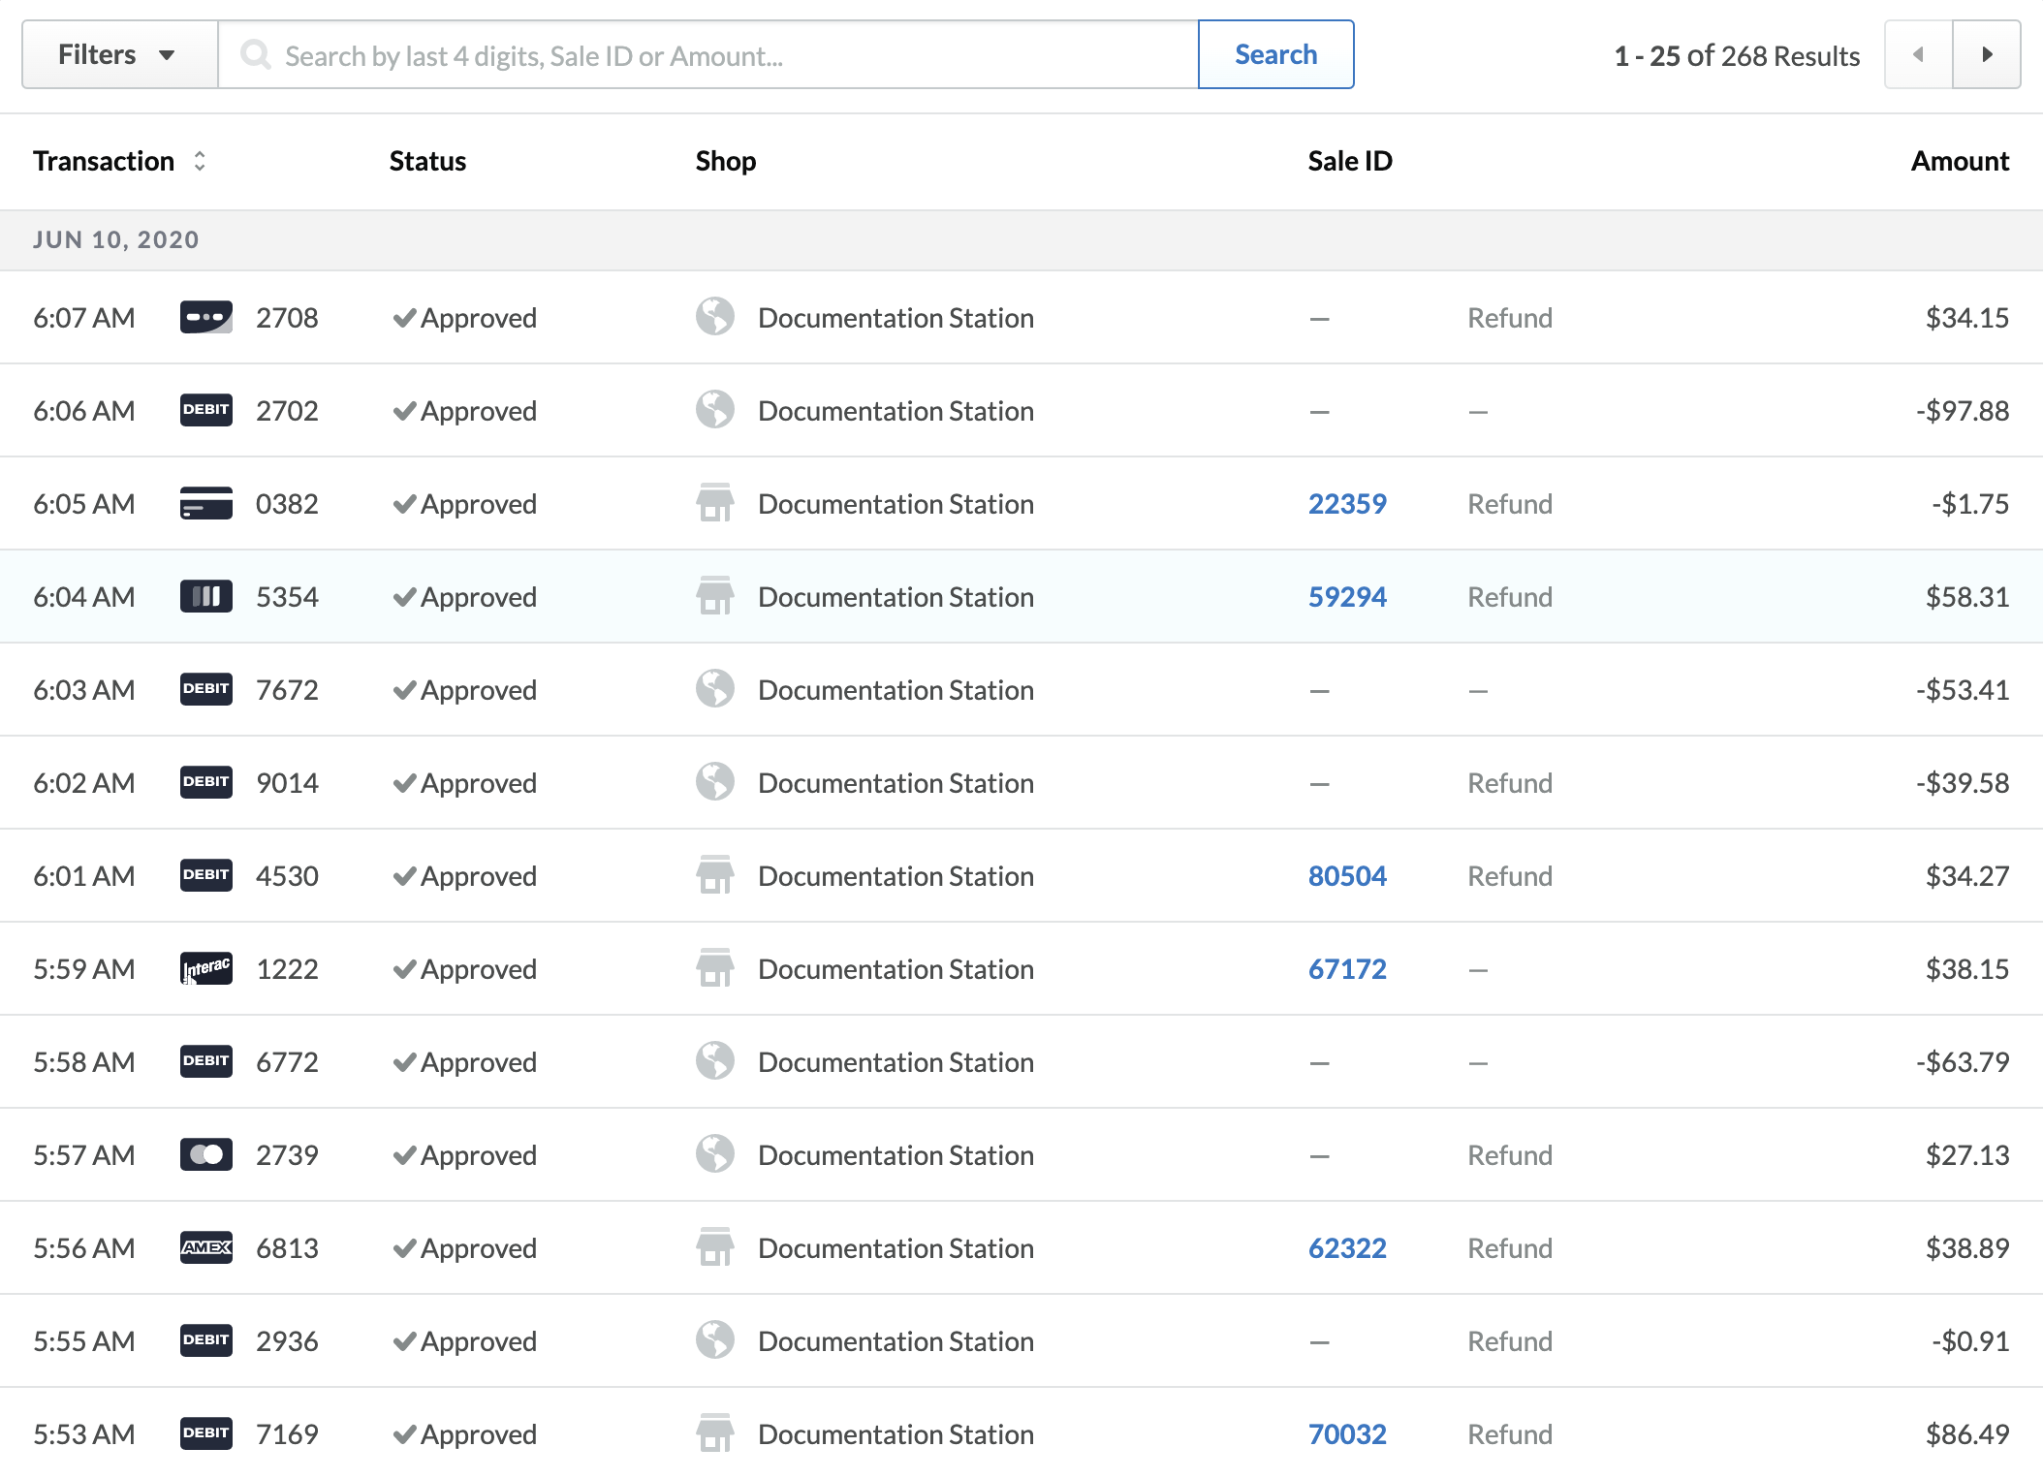Click Interac card icon for 1222
This screenshot has height=1479, width=2043.
(x=206, y=968)
